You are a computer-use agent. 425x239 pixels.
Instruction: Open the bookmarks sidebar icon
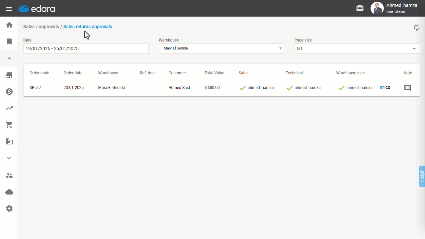tap(9, 41)
